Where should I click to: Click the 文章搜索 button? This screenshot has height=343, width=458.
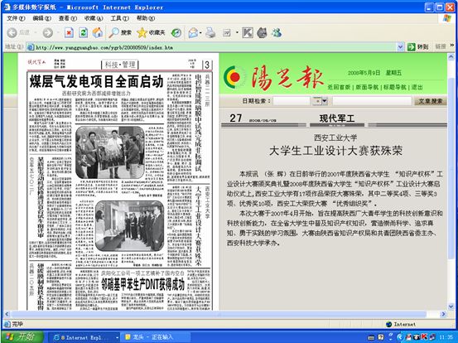pyautogui.click(x=430, y=101)
